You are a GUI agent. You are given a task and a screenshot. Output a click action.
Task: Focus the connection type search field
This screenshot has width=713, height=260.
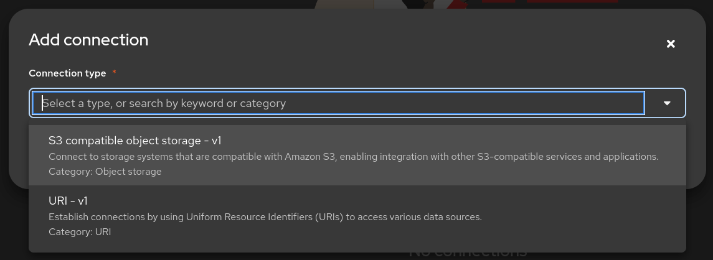[x=339, y=103]
